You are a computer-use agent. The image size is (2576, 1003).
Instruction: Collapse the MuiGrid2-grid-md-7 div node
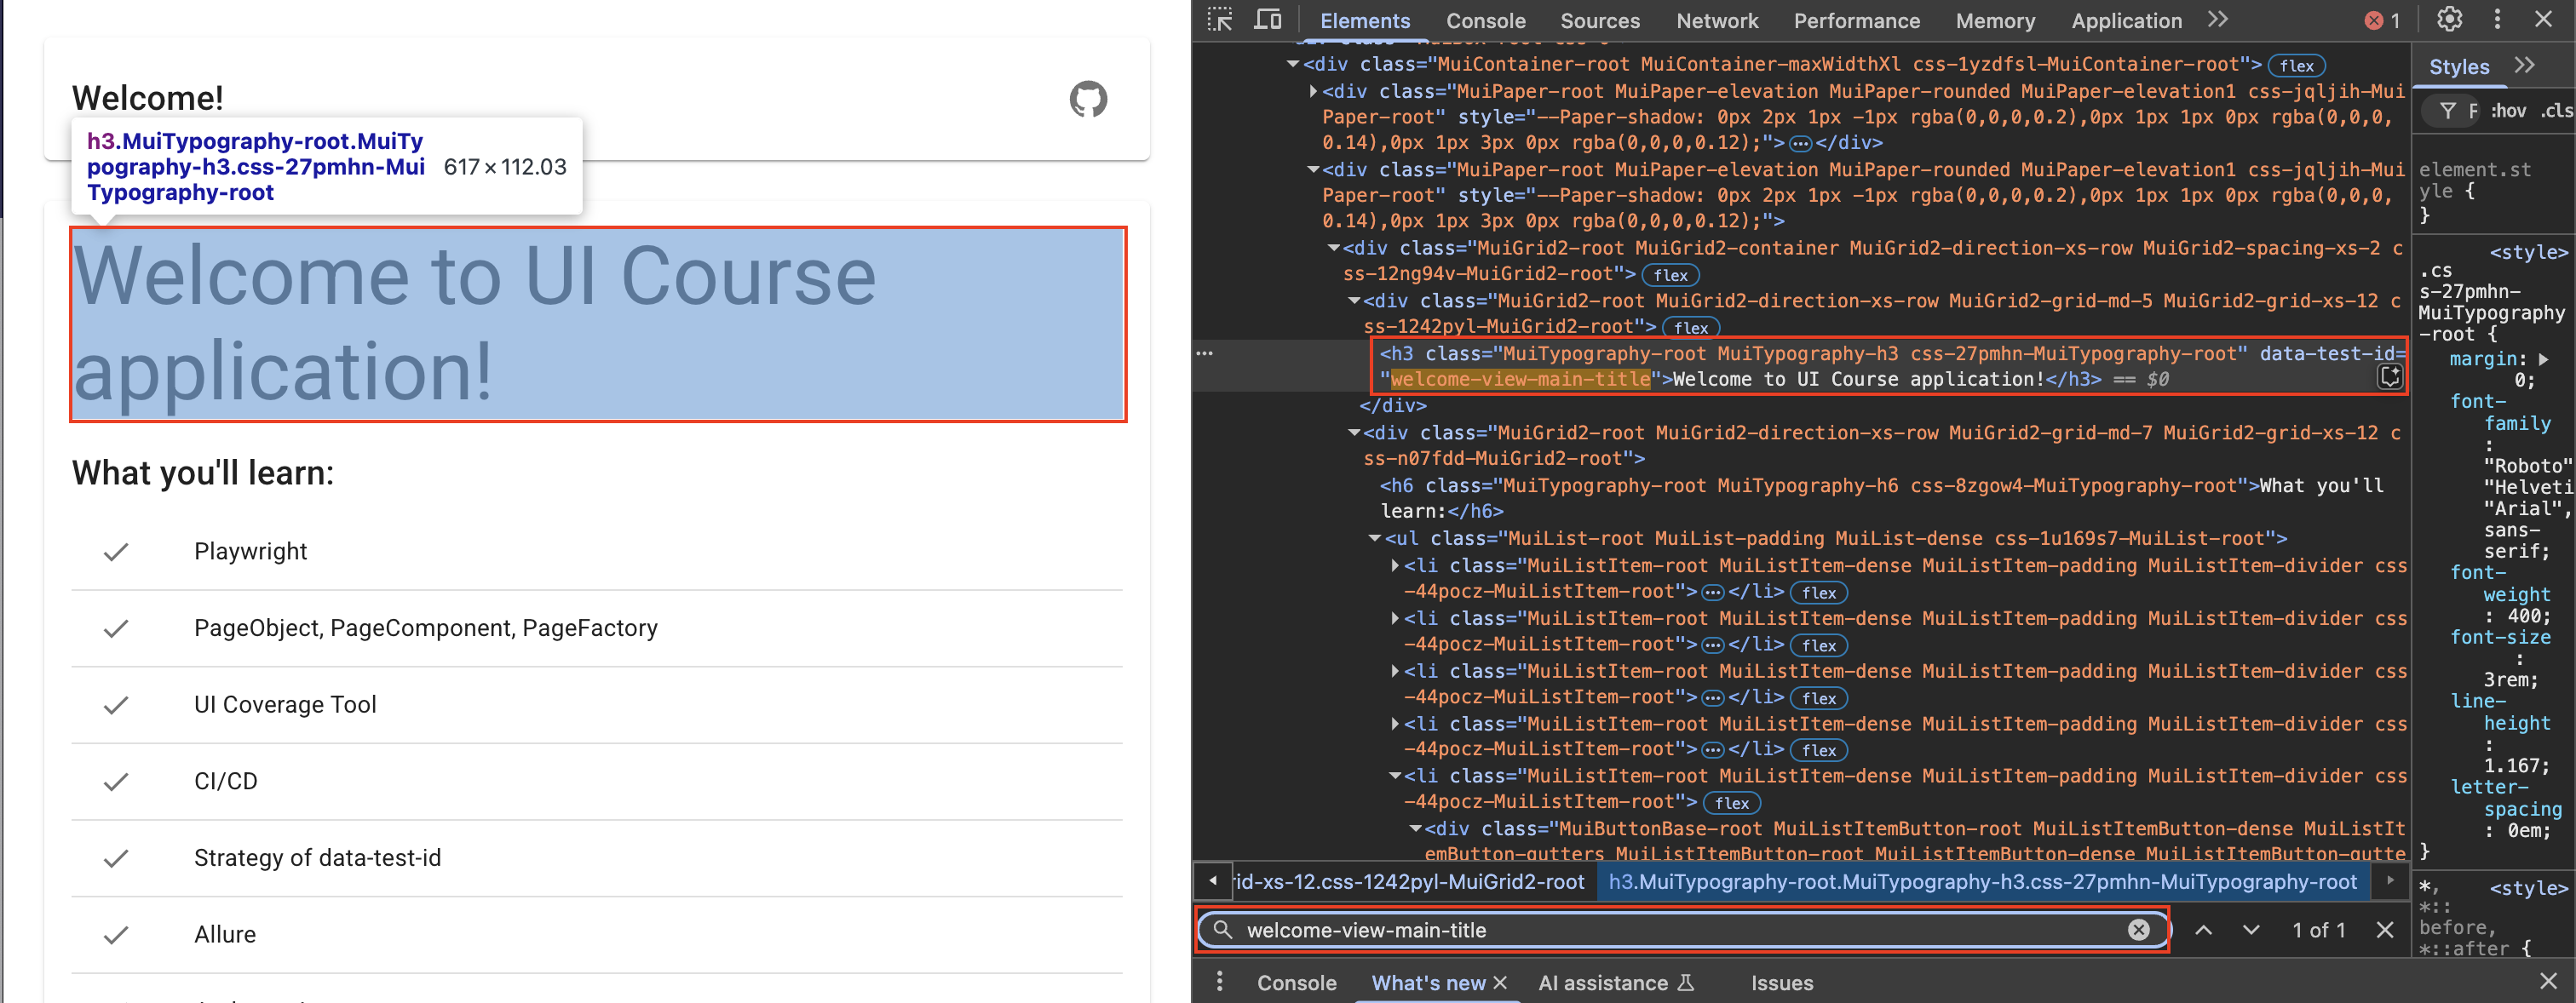pyautogui.click(x=1353, y=433)
